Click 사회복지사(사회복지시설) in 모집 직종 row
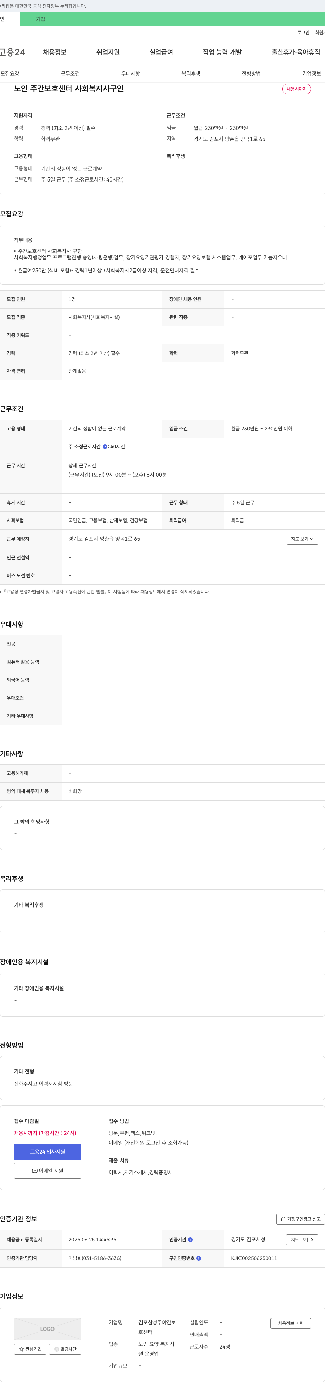325x1382 pixels. click(x=94, y=317)
